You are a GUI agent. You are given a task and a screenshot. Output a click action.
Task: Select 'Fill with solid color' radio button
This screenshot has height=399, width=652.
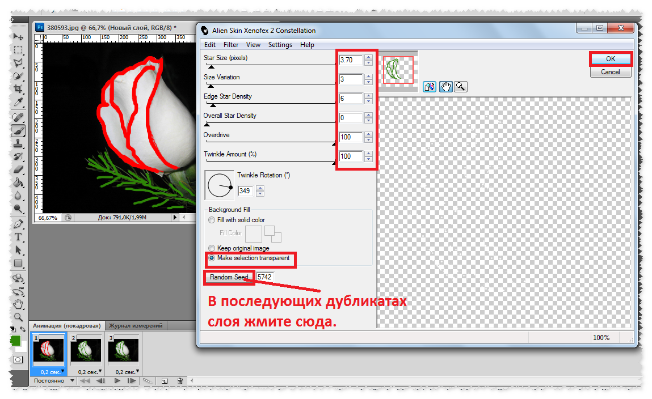[212, 220]
